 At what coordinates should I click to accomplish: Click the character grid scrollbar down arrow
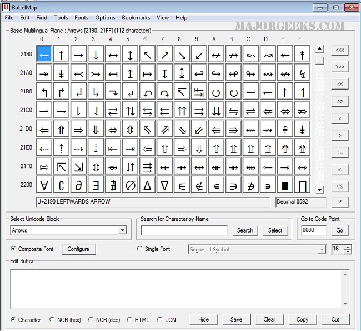click(x=319, y=190)
